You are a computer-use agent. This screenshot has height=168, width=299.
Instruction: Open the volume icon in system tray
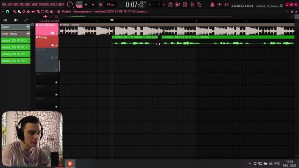point(271,164)
